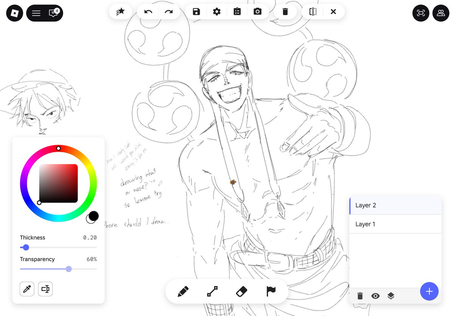The height and width of the screenshot is (316, 454).
Task: Click the shooting star icon in the top toolbar
Action: 120,12
